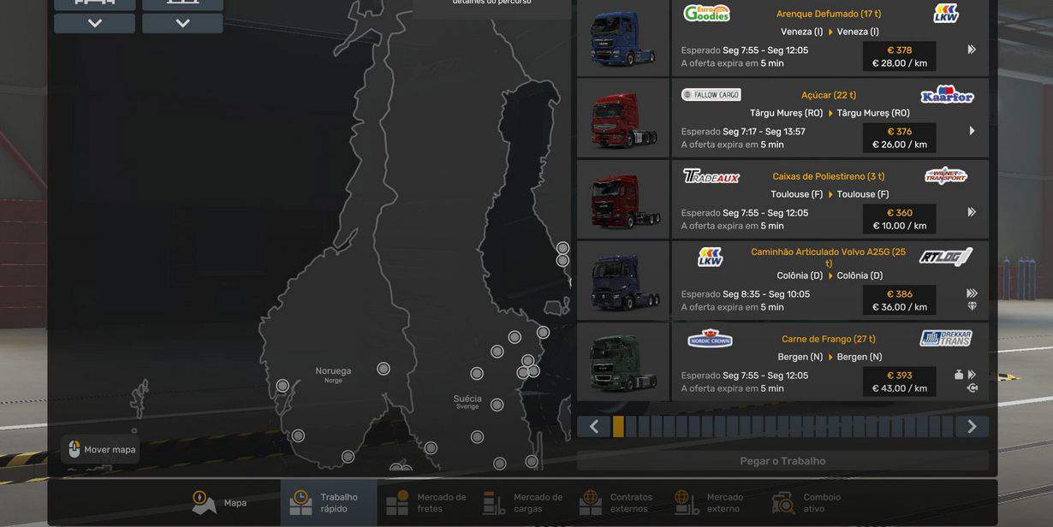Click the Mercado externo icon
This screenshot has height=527, width=1053.
coord(687,503)
